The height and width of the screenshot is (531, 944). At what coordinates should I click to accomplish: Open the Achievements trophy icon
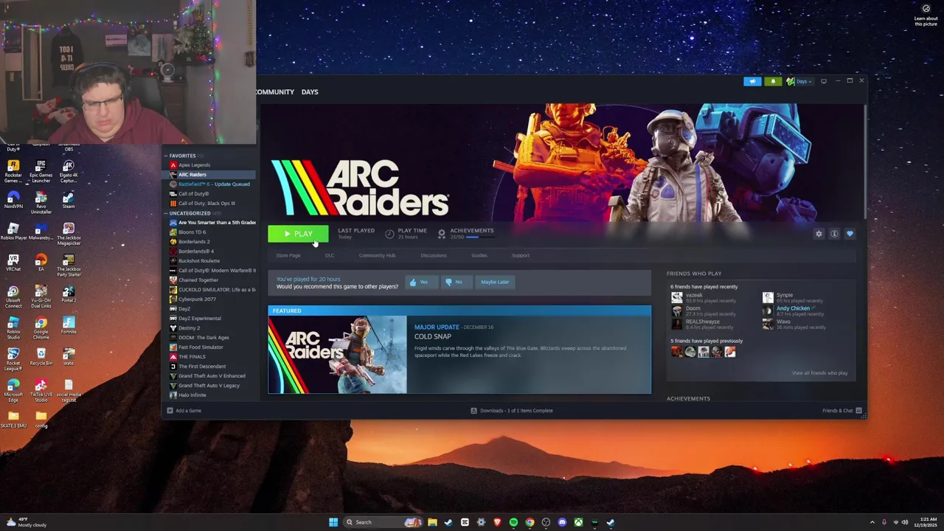tap(442, 234)
